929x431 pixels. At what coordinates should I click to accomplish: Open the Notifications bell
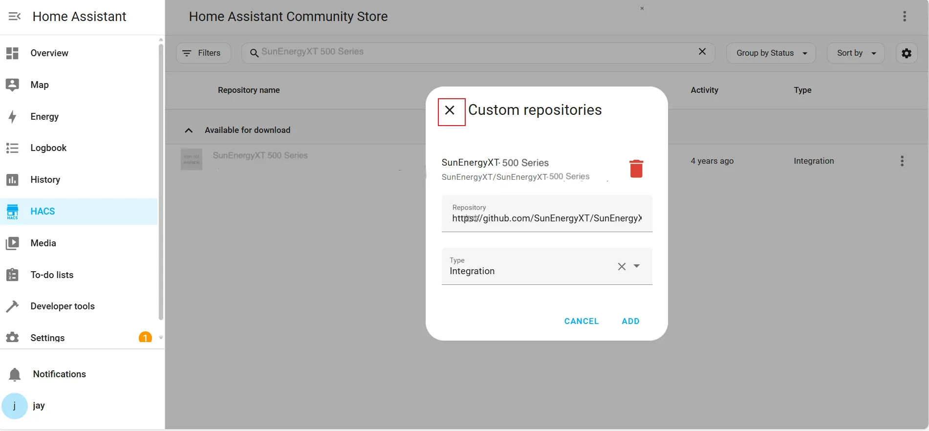point(15,374)
